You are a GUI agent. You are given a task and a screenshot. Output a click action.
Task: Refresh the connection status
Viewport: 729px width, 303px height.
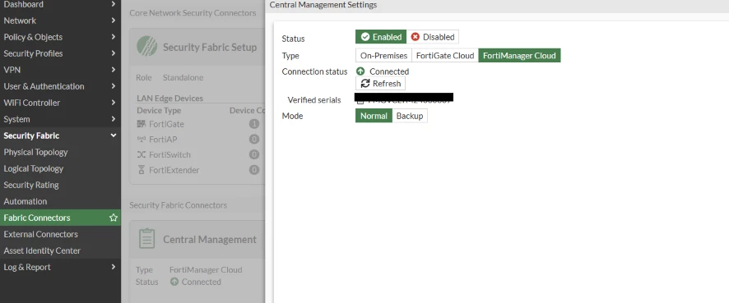pos(380,84)
